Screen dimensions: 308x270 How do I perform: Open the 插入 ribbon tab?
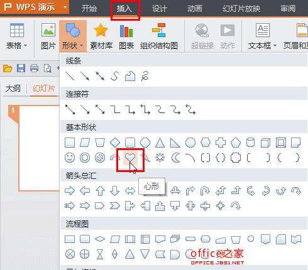[124, 9]
